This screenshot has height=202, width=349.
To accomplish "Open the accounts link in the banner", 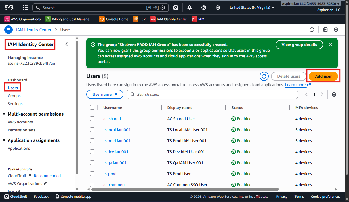I will click(187, 50).
